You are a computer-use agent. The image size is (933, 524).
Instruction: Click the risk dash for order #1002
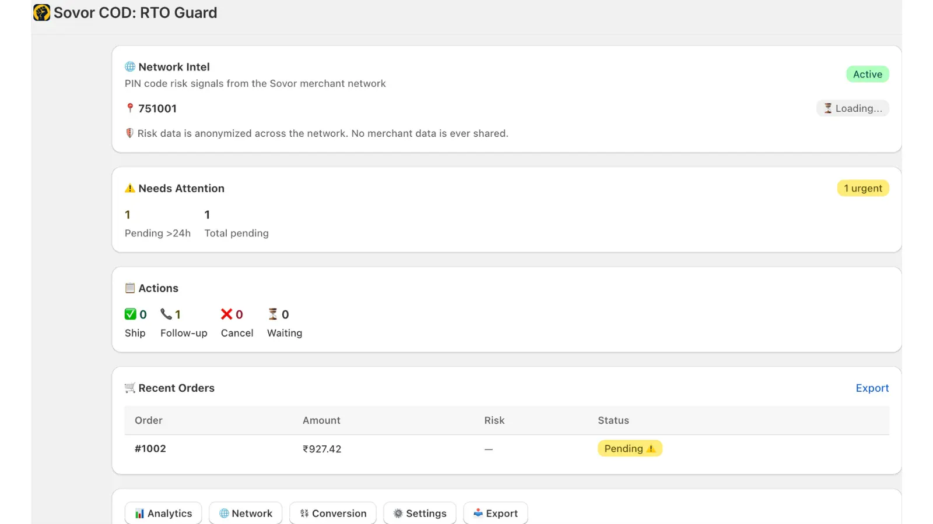(x=489, y=449)
